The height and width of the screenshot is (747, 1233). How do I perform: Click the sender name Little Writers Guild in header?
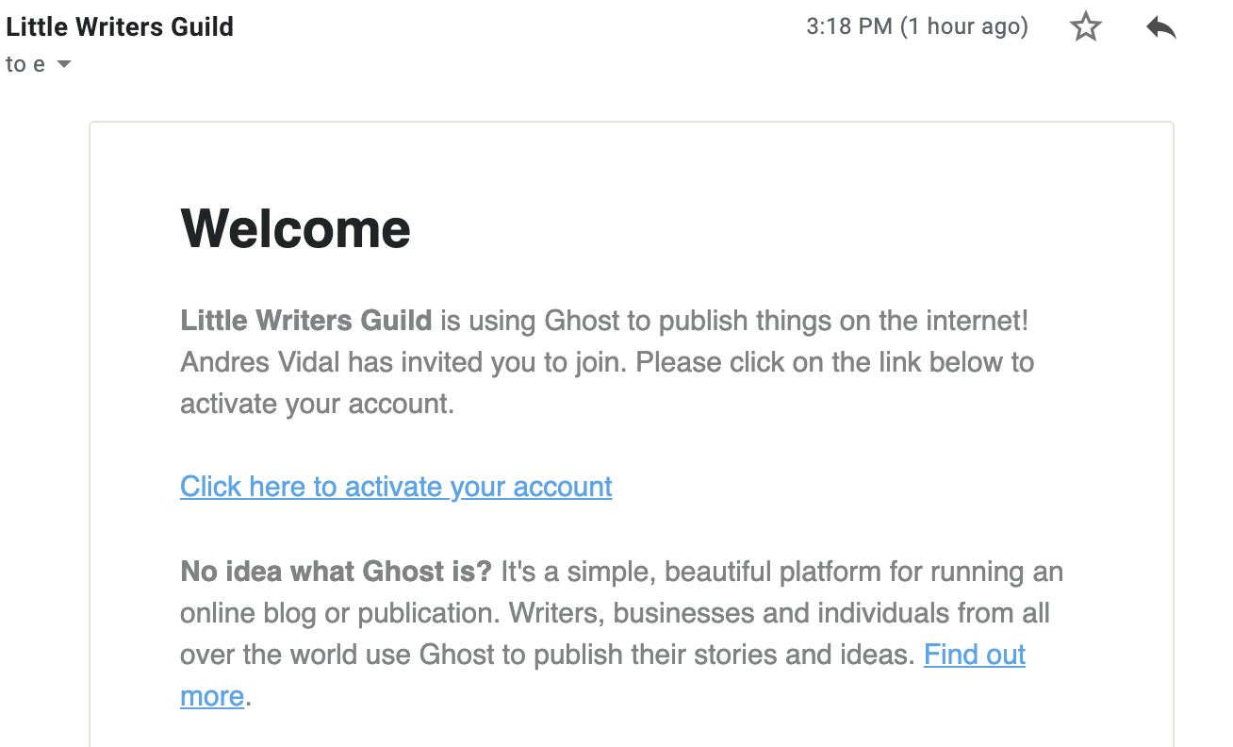click(x=120, y=26)
